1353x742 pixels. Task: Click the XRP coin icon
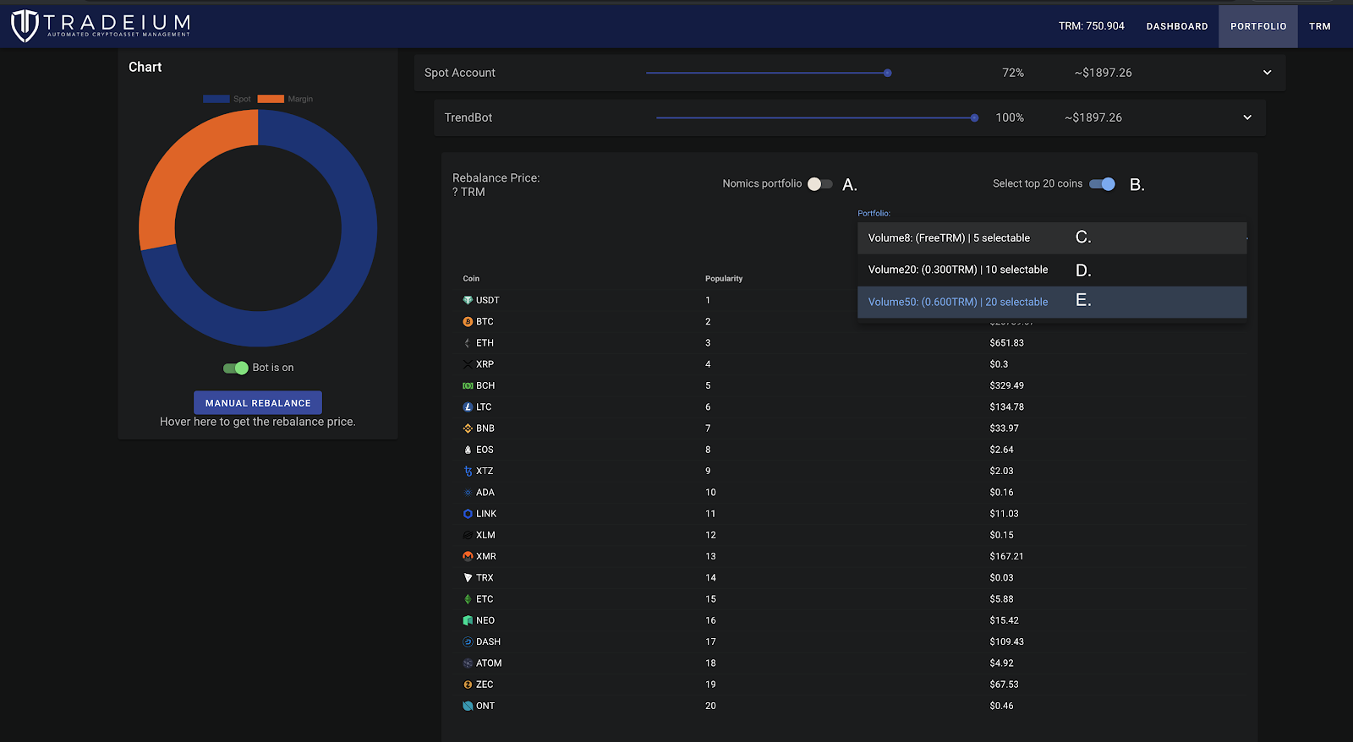(x=468, y=364)
